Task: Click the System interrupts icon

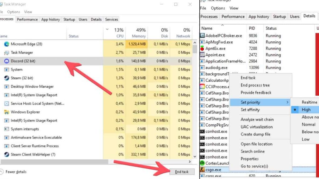Action: [7, 129]
